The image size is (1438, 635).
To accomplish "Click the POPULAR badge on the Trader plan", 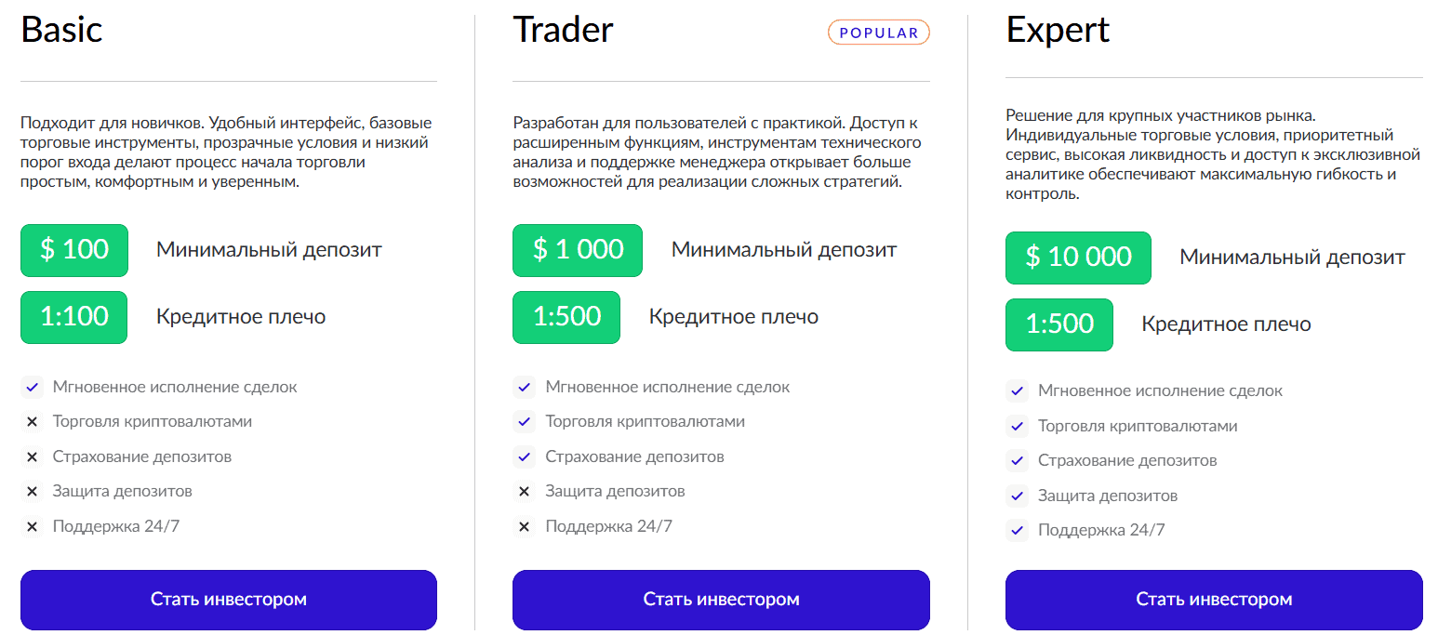I will [878, 32].
